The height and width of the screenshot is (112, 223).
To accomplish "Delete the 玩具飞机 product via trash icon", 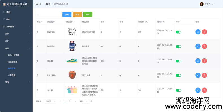I will coord(204,32).
